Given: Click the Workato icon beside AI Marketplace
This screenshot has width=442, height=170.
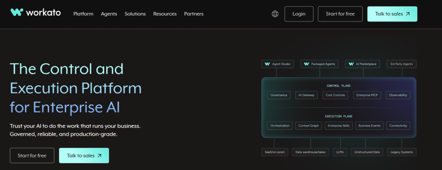Looking at the screenshot, I should click(x=351, y=64).
